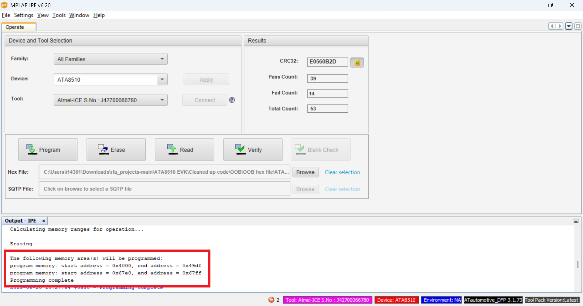Click the Hex File path field
Screen dimensions: 583x306
[x=164, y=172]
